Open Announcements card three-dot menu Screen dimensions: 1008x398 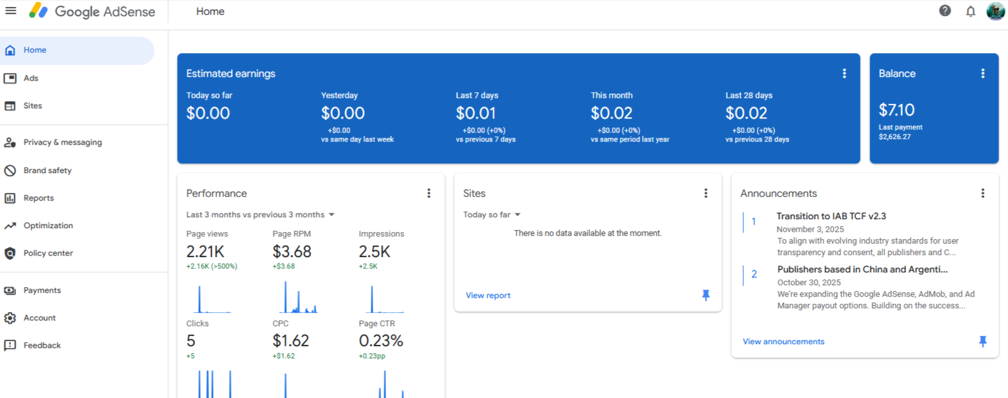[x=982, y=194]
